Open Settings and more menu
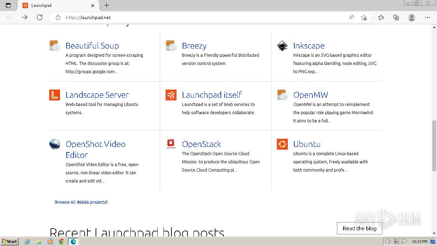 click(x=427, y=17)
